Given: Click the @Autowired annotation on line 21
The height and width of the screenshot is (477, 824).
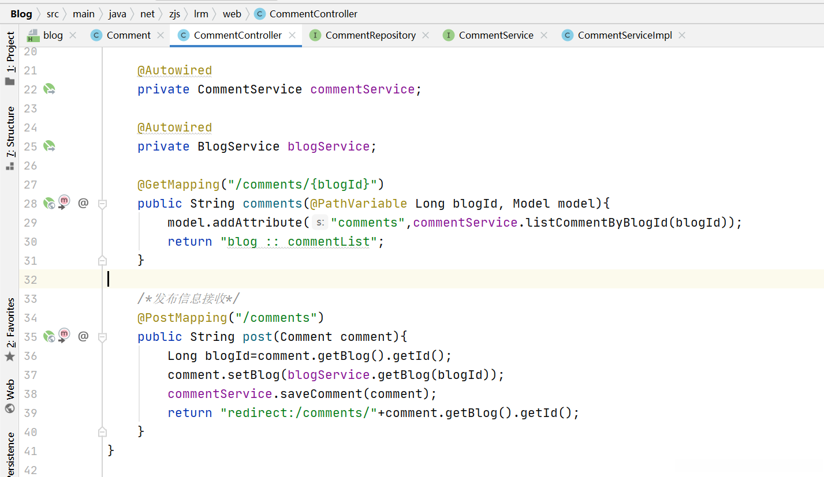Looking at the screenshot, I should [x=175, y=70].
